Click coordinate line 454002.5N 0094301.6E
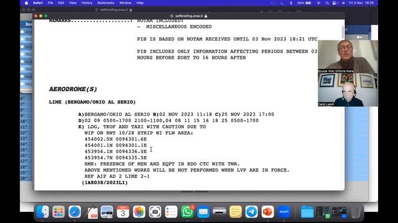 pyautogui.click(x=116, y=139)
